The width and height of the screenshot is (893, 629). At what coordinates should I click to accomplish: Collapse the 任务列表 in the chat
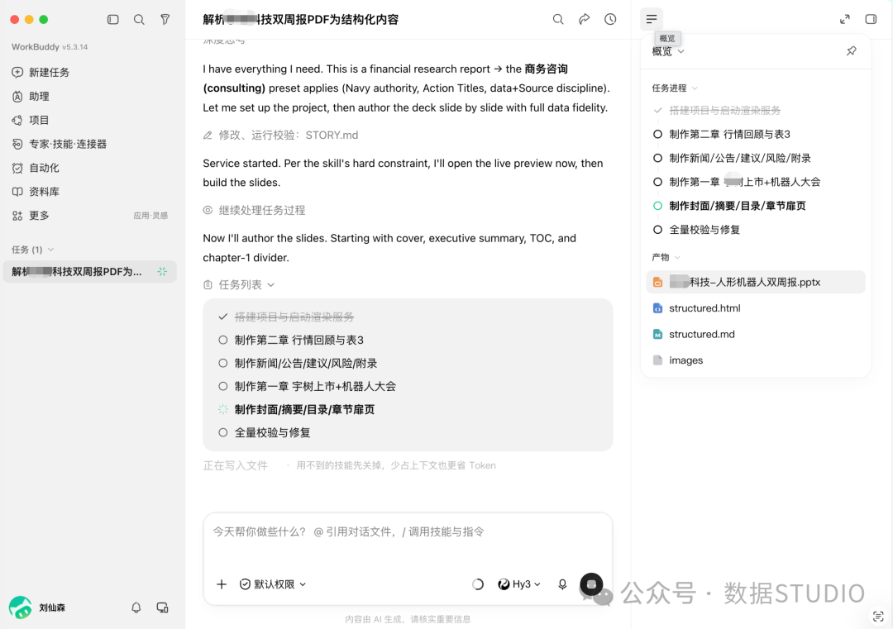tap(240, 284)
